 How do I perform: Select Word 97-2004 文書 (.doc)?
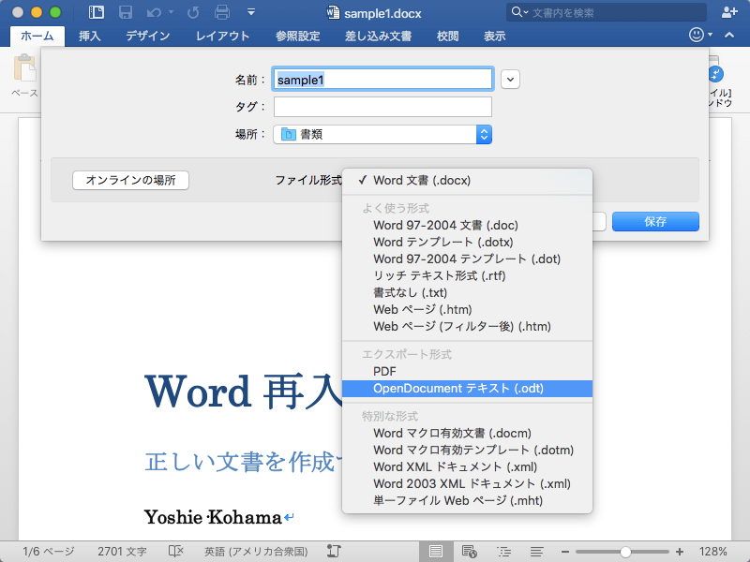[x=467, y=225]
